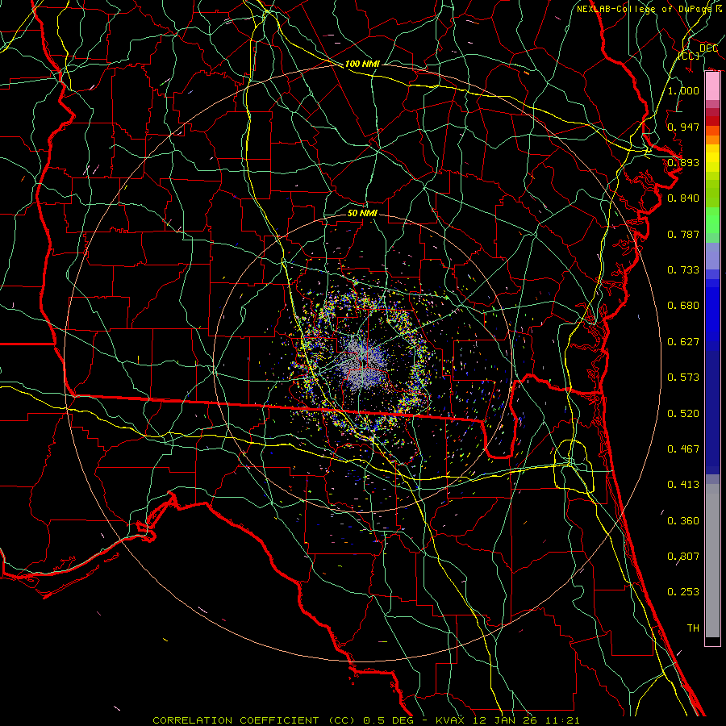Click the 0.573 scale value
The width and height of the screenshot is (726, 726).
click(683, 378)
